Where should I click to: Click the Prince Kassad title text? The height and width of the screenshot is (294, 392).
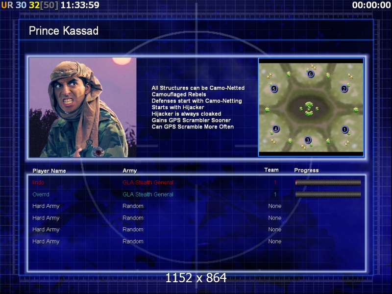64,31
